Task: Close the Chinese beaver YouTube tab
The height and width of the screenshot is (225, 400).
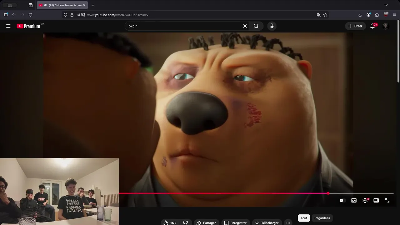Action: click(84, 5)
